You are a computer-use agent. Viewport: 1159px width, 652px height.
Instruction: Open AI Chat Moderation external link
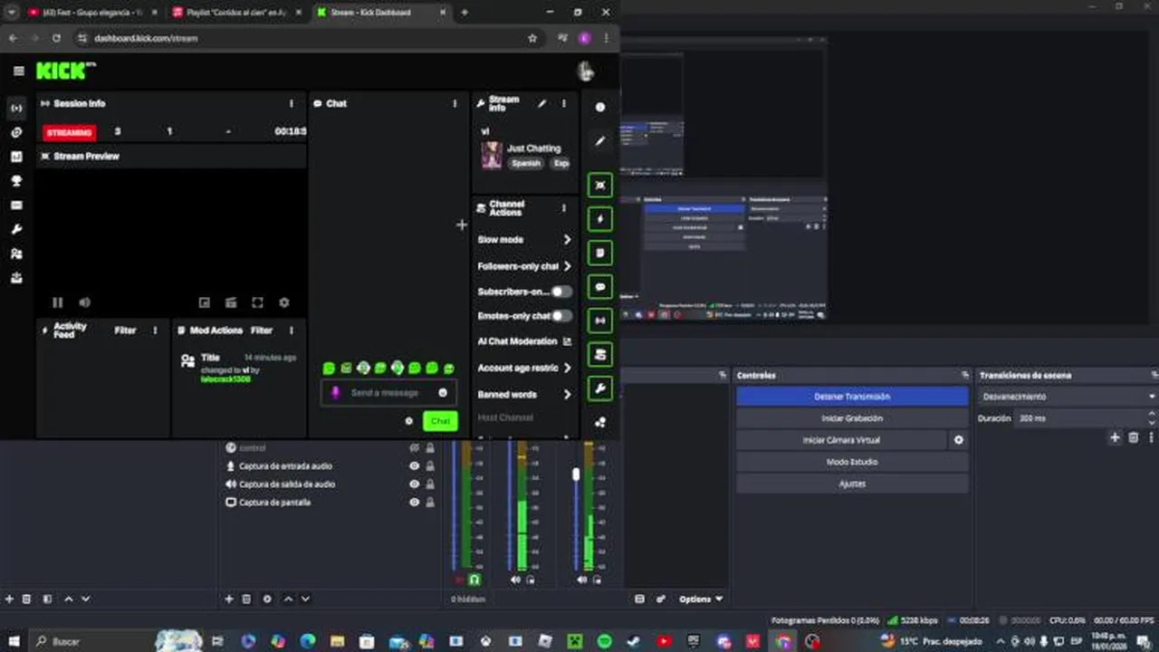(x=567, y=341)
